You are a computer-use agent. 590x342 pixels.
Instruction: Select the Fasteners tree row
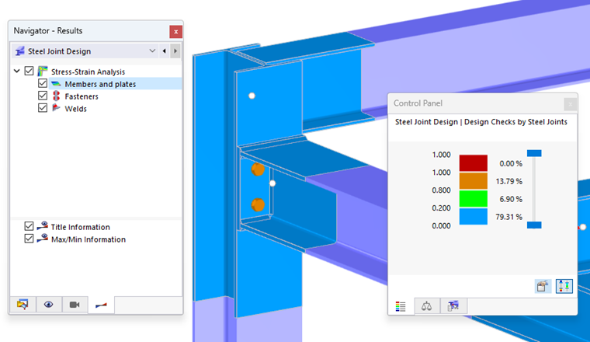[82, 96]
